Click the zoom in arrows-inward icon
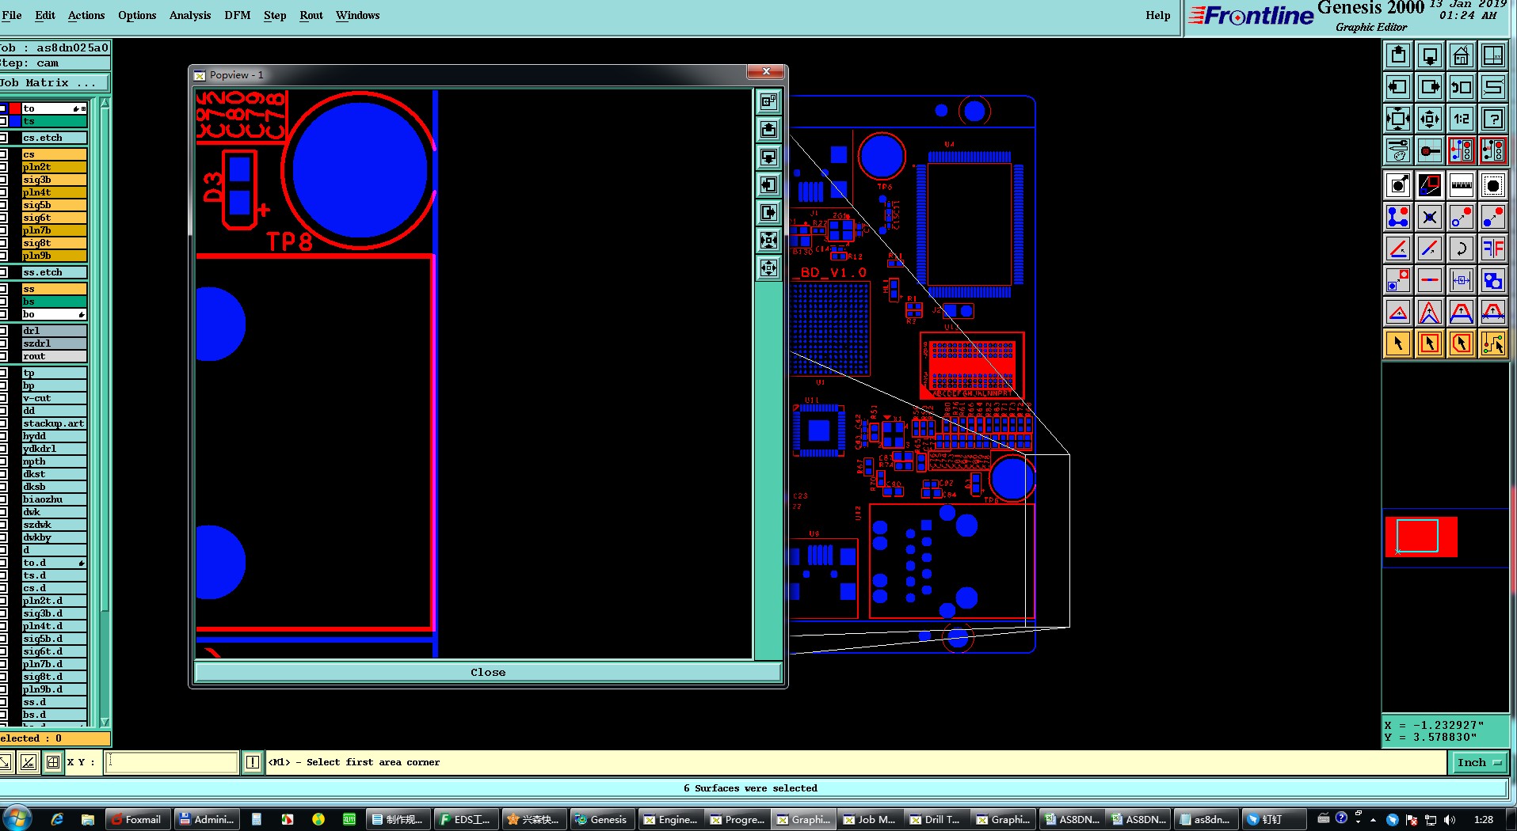Image resolution: width=1517 pixels, height=831 pixels. coord(1398,119)
